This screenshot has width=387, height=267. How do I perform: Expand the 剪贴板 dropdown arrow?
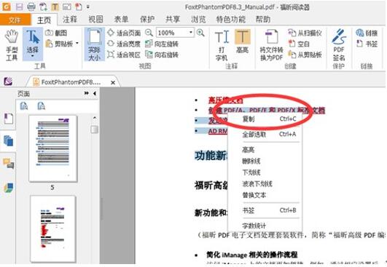pyautogui.click(x=77, y=44)
